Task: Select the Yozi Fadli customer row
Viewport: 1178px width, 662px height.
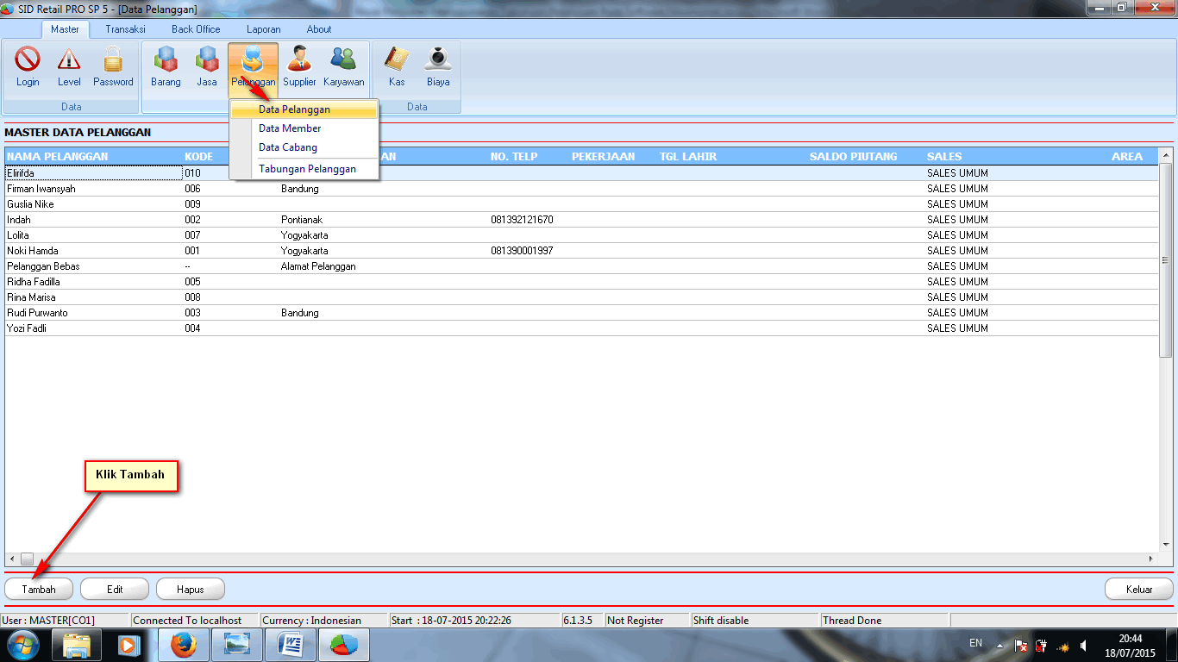Action: (582, 328)
